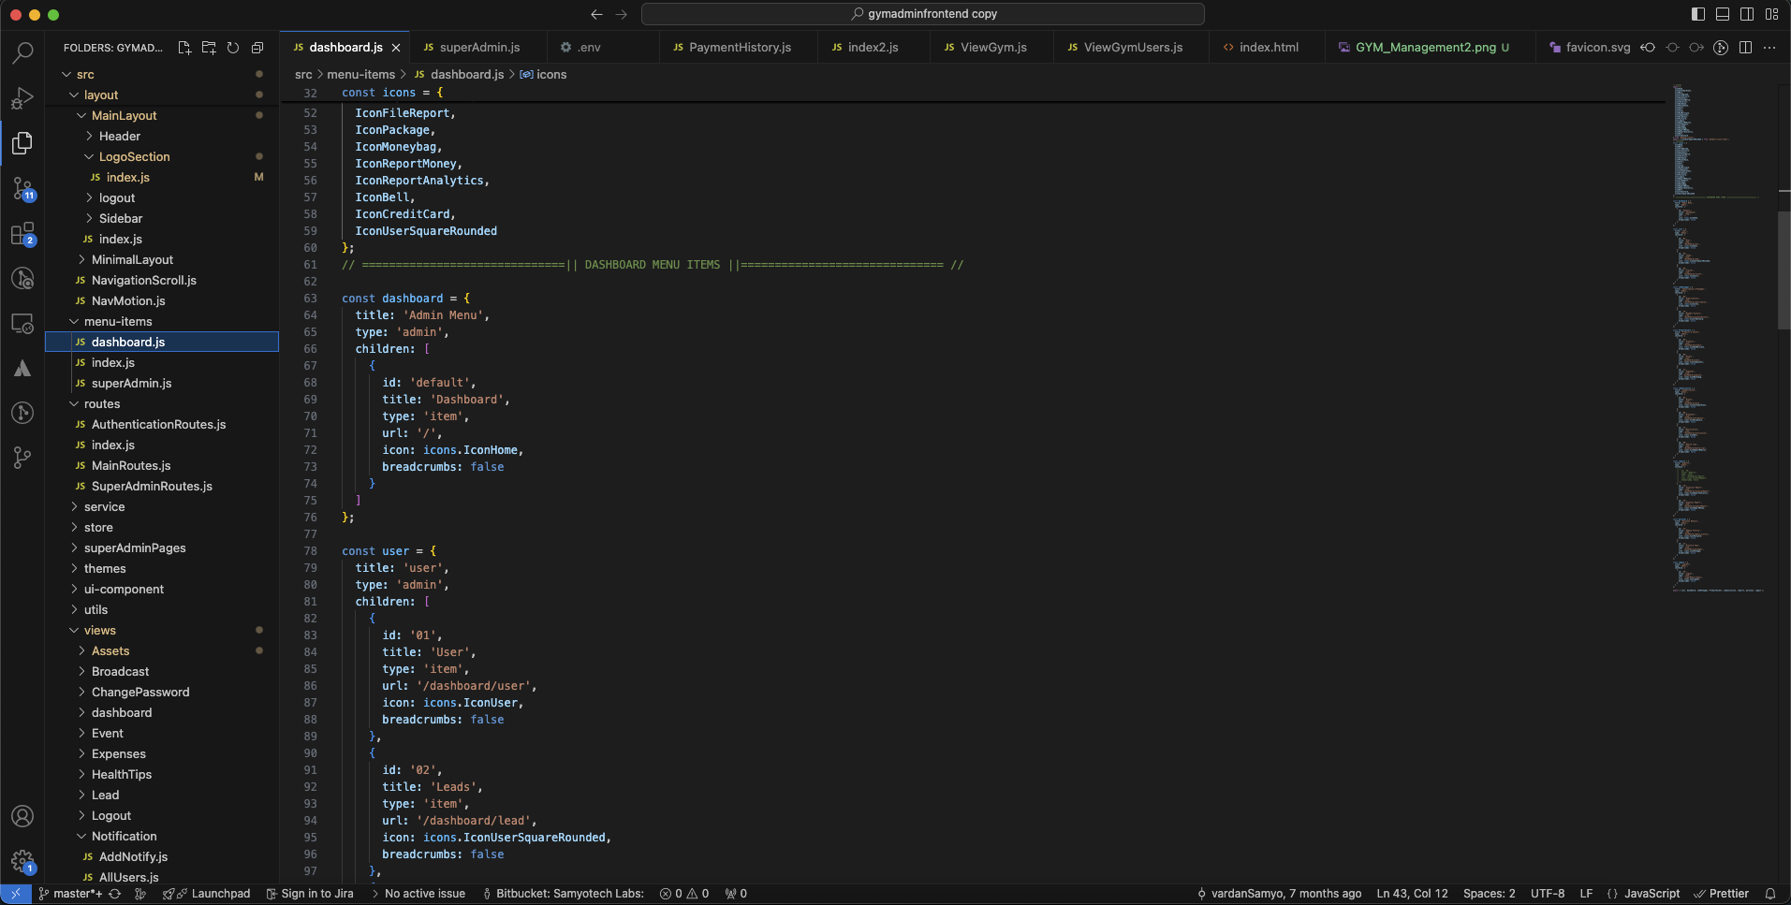Open the Extensions view

[x=22, y=234]
